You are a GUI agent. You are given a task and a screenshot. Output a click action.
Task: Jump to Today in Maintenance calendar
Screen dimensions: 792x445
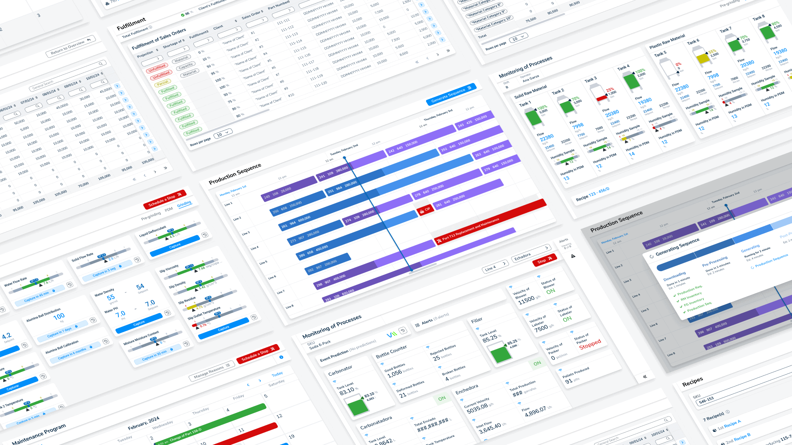coord(277,374)
